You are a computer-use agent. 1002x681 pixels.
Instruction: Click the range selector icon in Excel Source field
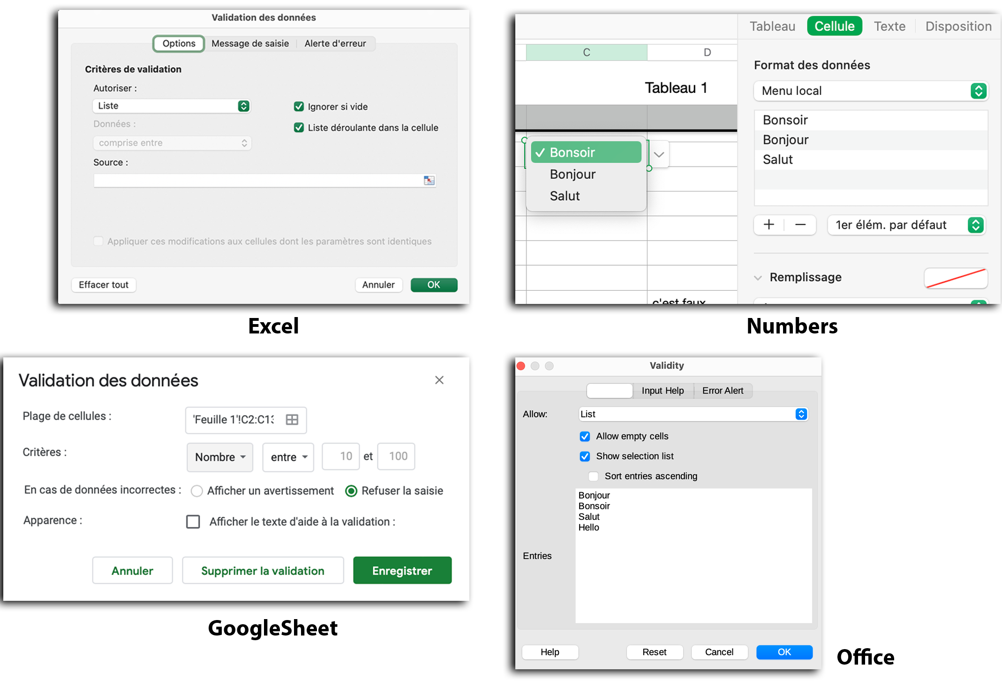[429, 181]
